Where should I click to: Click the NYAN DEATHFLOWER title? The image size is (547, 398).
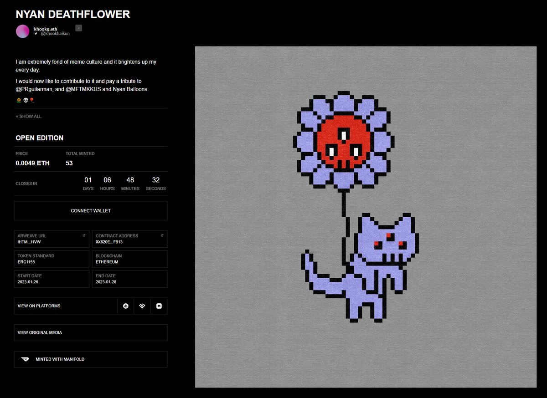coord(73,14)
